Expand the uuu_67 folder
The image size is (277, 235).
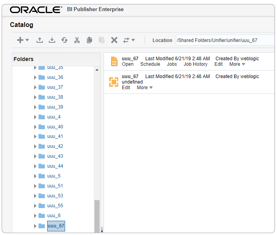click(35, 226)
